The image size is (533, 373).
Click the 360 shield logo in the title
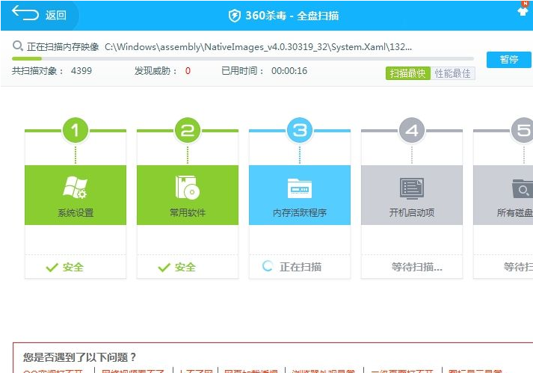click(x=234, y=15)
